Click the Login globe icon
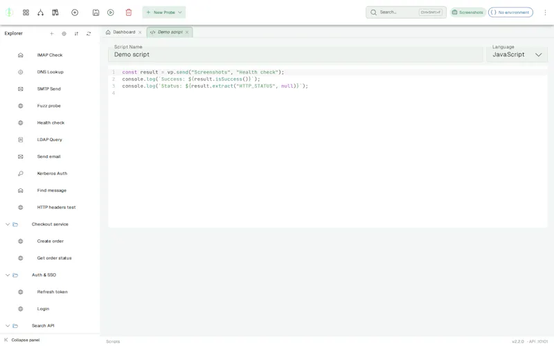554x346 pixels. [21, 309]
